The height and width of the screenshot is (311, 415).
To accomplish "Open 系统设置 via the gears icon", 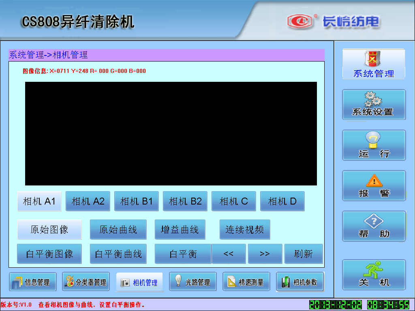I will 373,104.
